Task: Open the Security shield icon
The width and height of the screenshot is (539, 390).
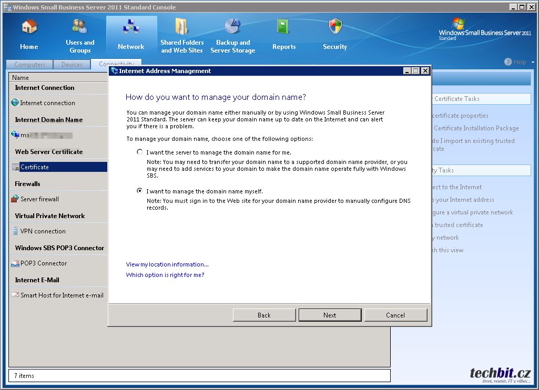Action: (x=335, y=27)
